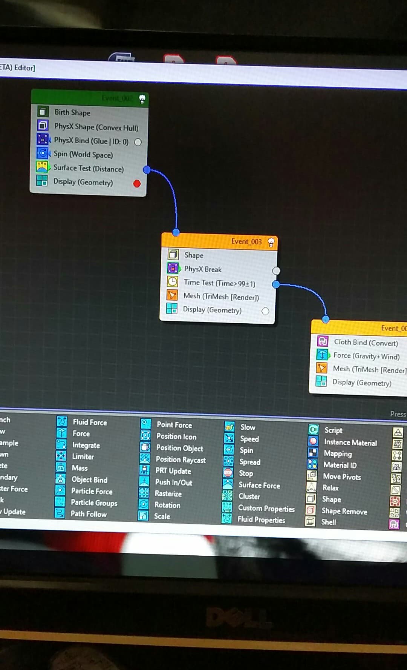The width and height of the screenshot is (407, 670).
Task: Select the Time Test clock icon
Action: point(172,282)
